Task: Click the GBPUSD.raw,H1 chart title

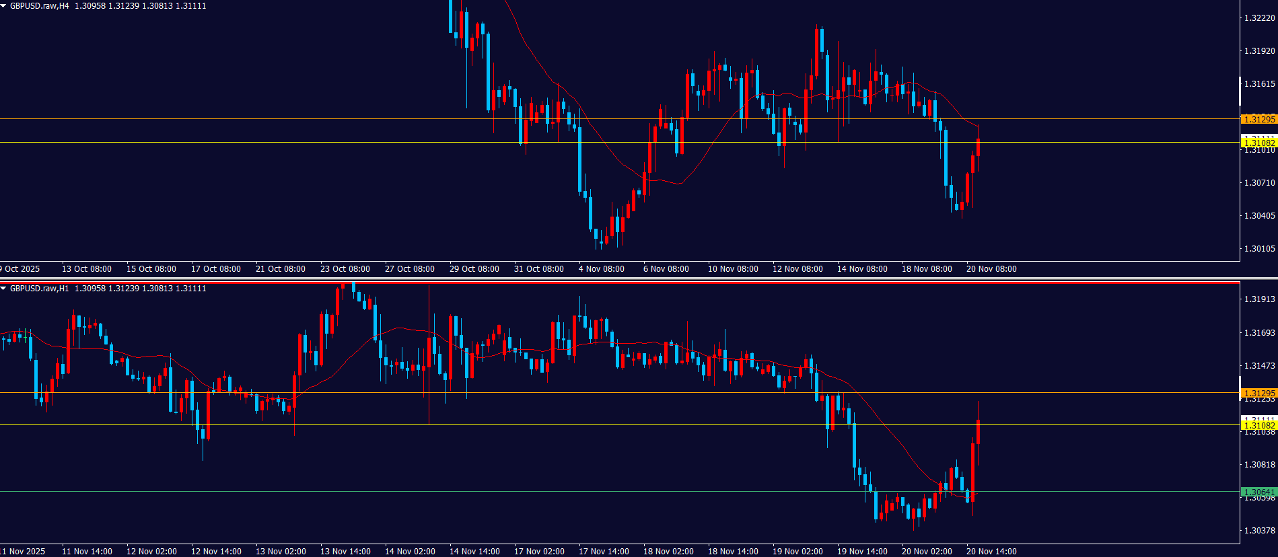Action: 39,289
